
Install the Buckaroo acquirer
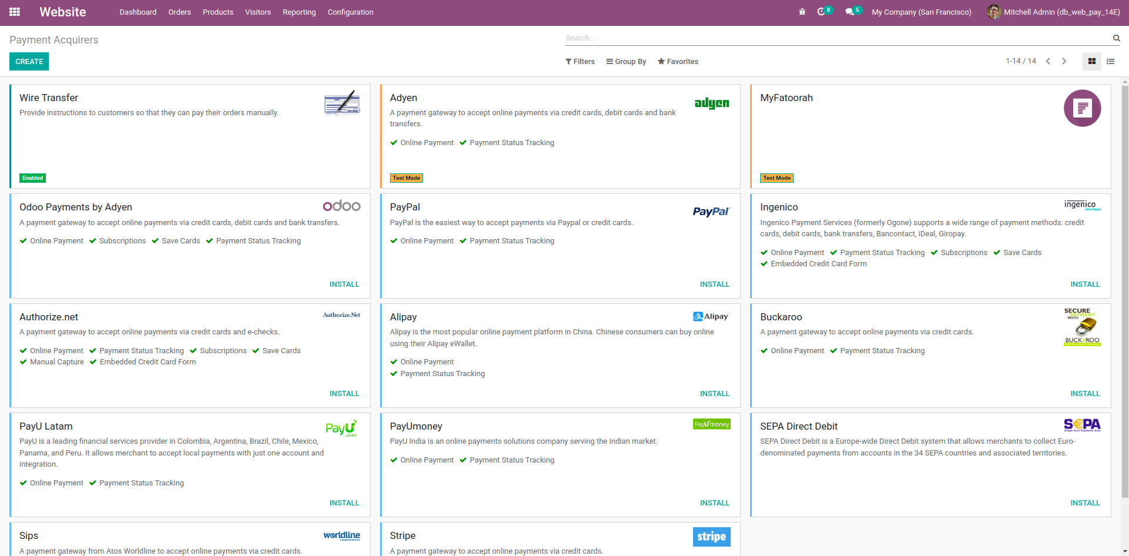pyautogui.click(x=1085, y=394)
